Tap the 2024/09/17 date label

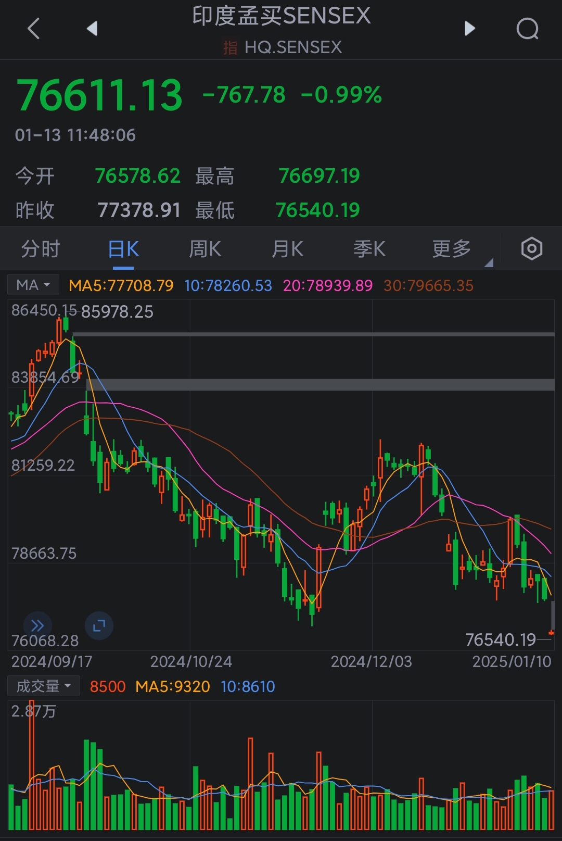[52, 661]
